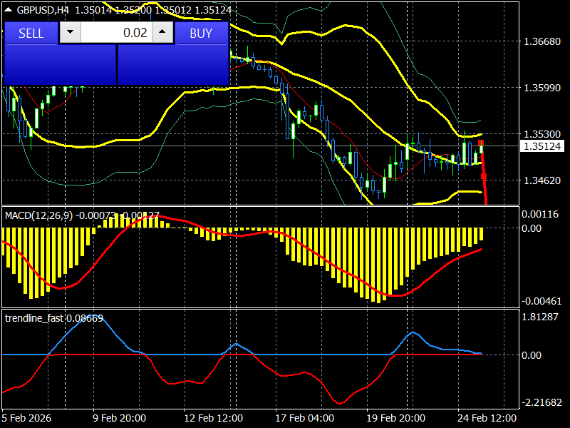Click the 1.35990 price scale label
The height and width of the screenshot is (428, 570).
(x=541, y=88)
